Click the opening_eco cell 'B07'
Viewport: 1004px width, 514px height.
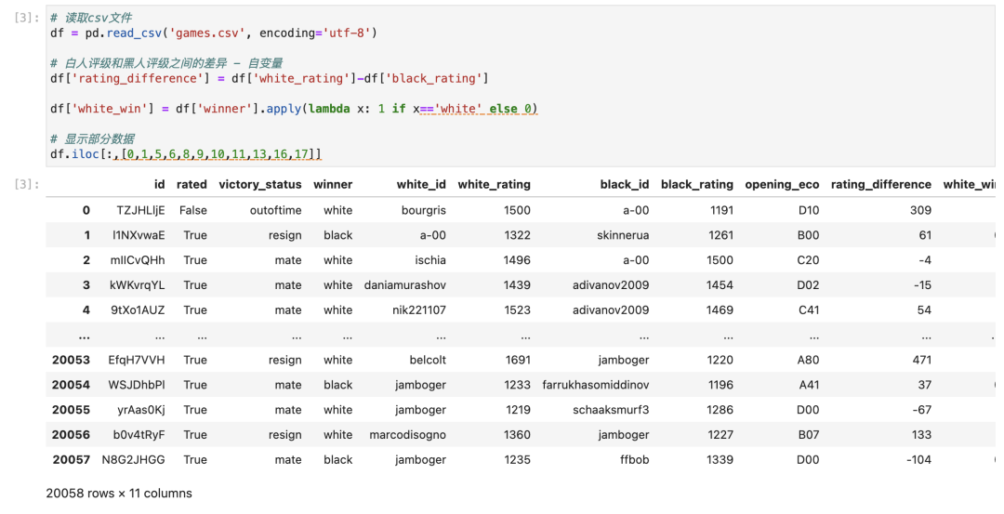[809, 435]
